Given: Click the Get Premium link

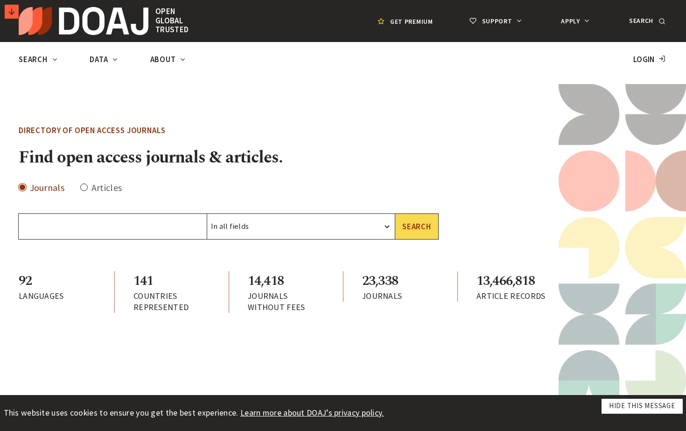Looking at the screenshot, I should click(405, 21).
